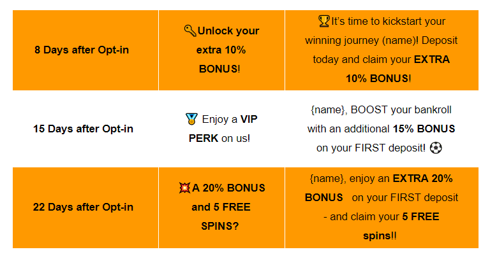The image size is (490, 259).
Task: Click 'Unlock your extra 10% BONUS!' heading
Action: click(x=221, y=50)
